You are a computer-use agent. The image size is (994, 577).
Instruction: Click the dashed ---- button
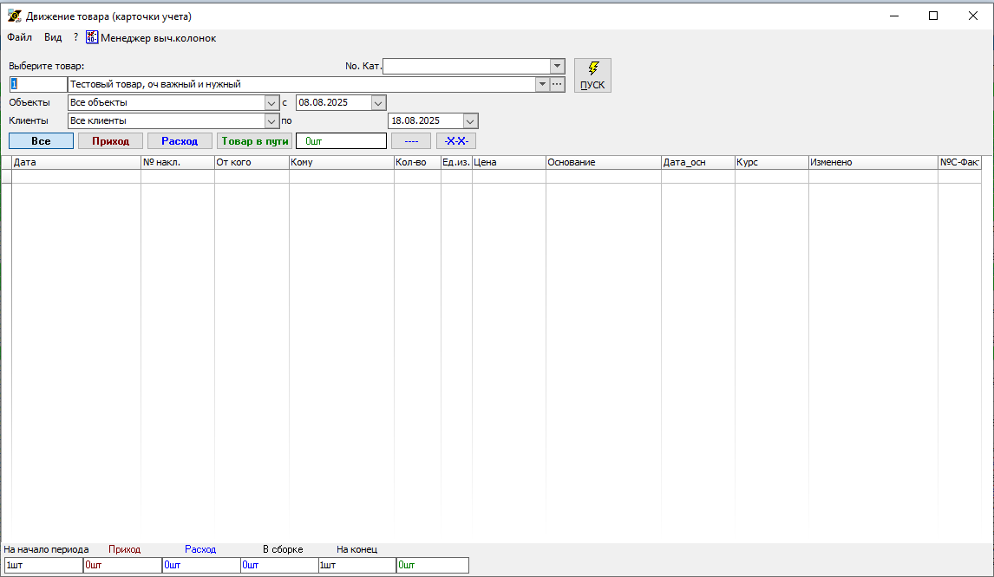[411, 141]
